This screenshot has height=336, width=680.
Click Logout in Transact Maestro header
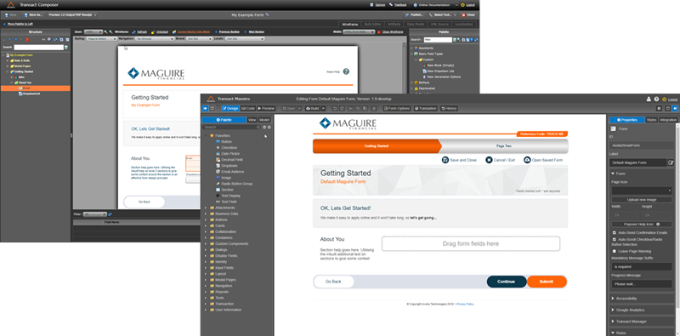point(672,100)
